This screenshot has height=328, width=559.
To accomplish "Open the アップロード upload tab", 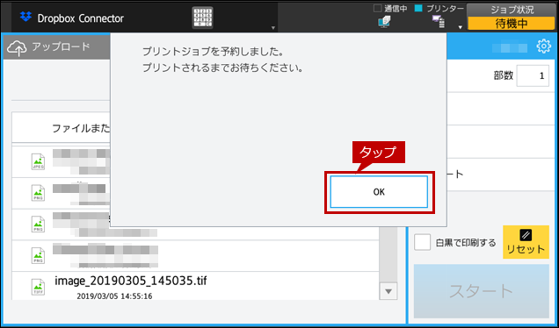I will click(56, 46).
